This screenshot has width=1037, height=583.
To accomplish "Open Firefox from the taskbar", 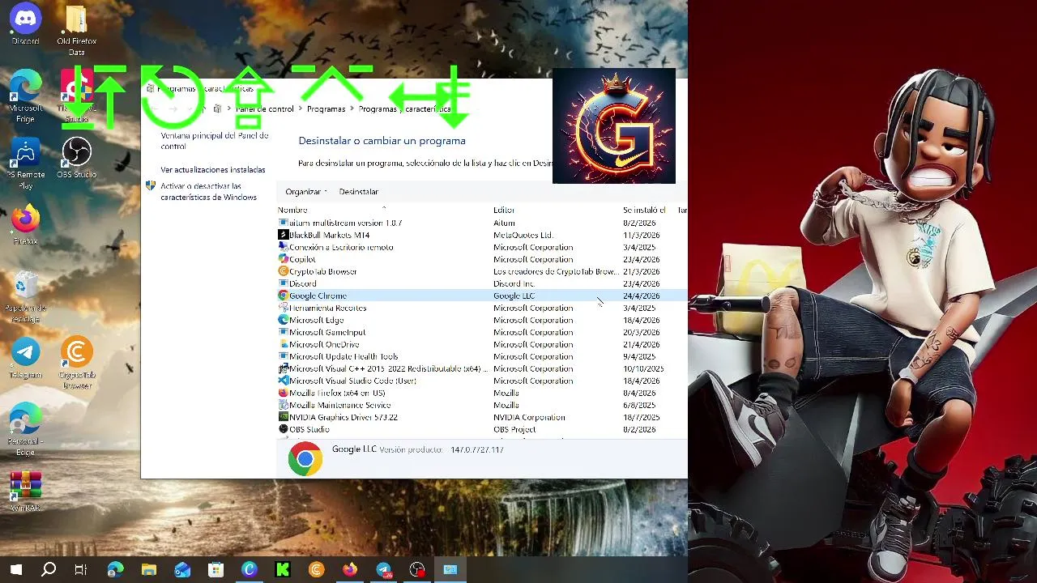I will click(349, 569).
